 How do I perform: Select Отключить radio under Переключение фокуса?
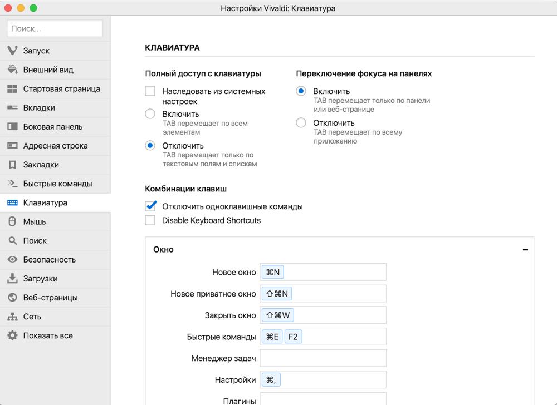(x=301, y=123)
